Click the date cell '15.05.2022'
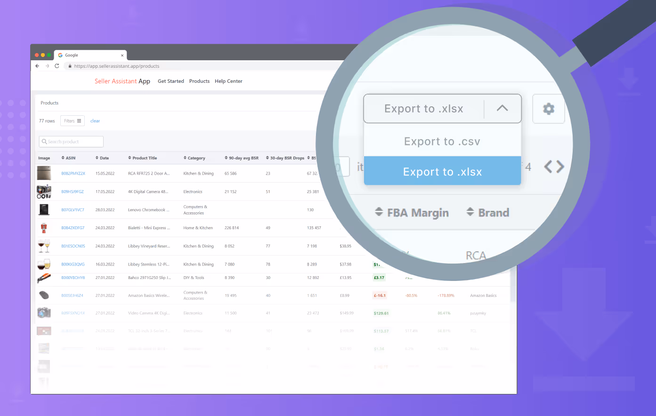Image resolution: width=656 pixels, height=416 pixels. pos(105,174)
